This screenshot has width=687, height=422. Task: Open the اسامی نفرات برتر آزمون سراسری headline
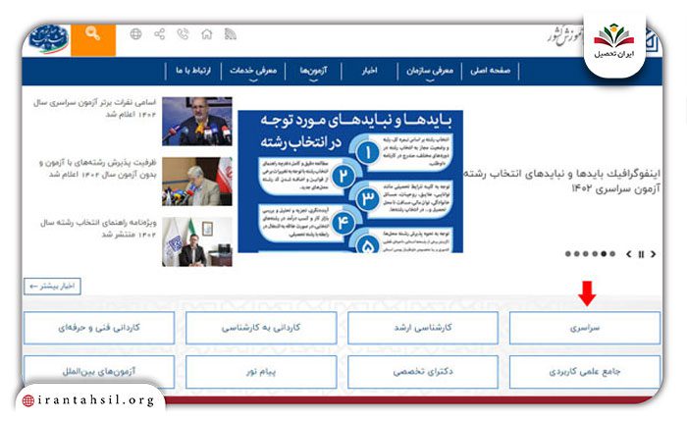[94, 108]
